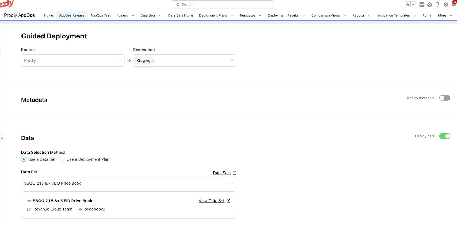This screenshot has width=457, height=228.
Task: Open the Data Set selection dropdown
Action: [129, 183]
